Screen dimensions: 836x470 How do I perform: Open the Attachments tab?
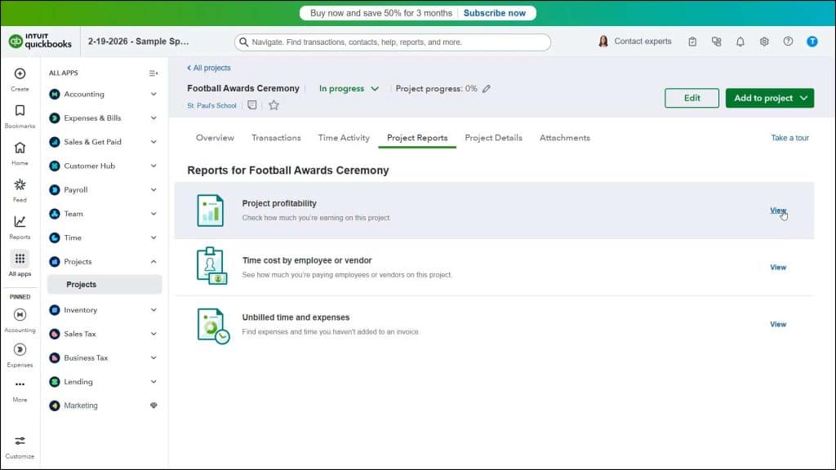[564, 138]
